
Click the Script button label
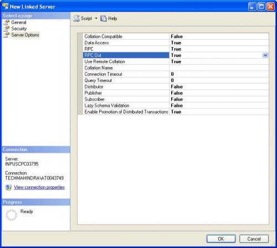(86, 18)
